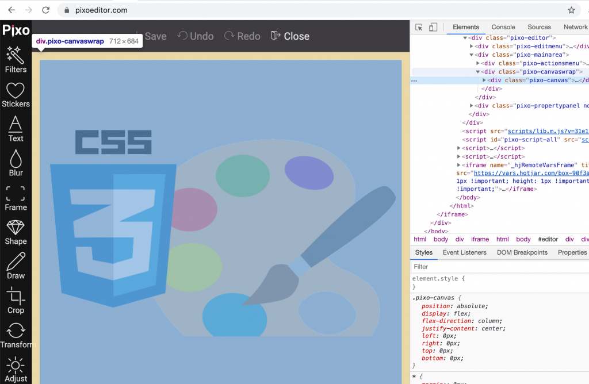
Task: Select the Styles sub-tab
Action: coord(424,252)
